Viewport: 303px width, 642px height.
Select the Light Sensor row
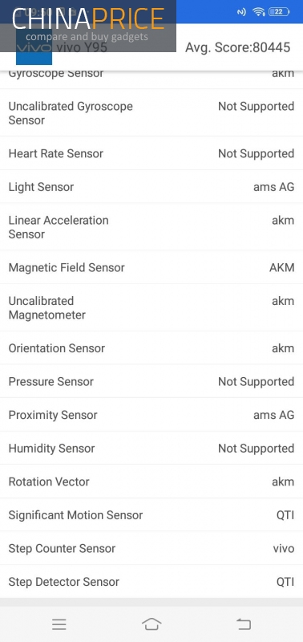point(151,187)
